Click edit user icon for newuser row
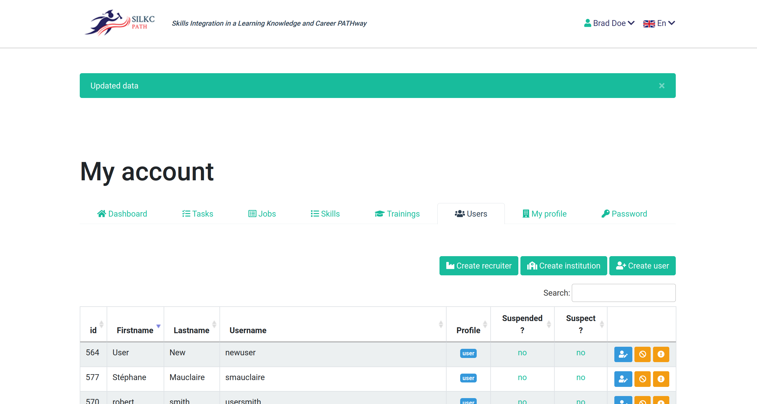The width and height of the screenshot is (757, 404). pyautogui.click(x=623, y=354)
